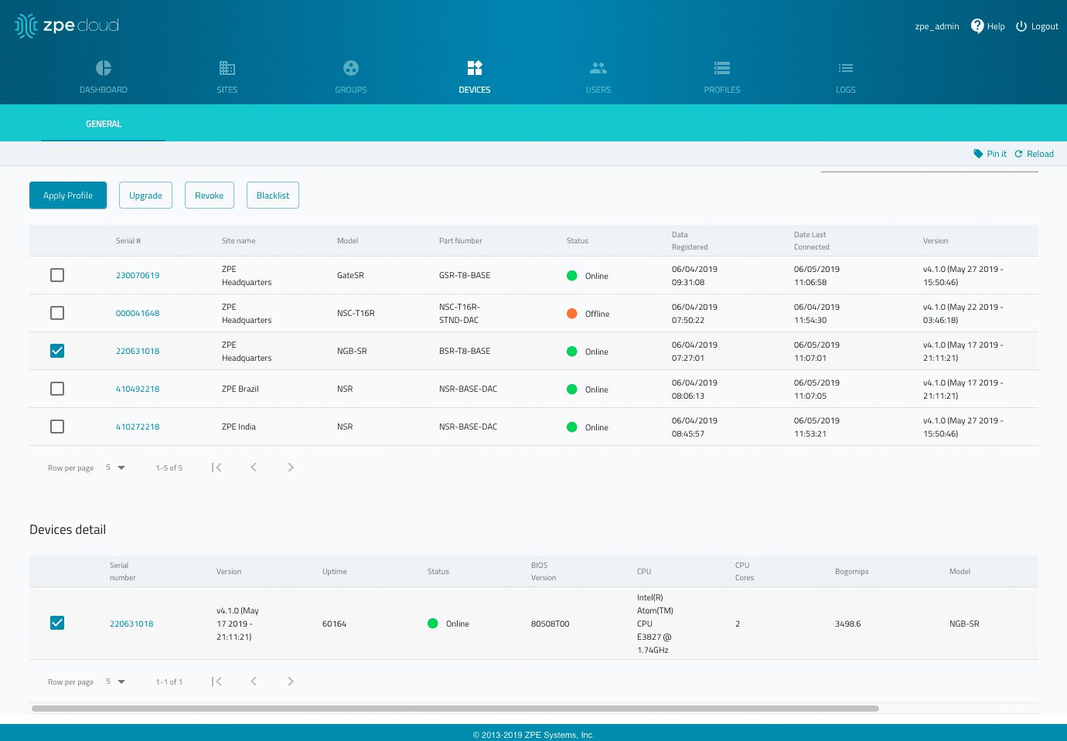The height and width of the screenshot is (741, 1067).
Task: Open the Dashboard pie chart icon
Action: pyautogui.click(x=104, y=68)
